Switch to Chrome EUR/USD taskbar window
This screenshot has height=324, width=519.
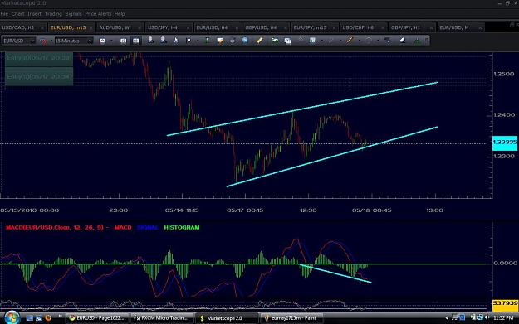pos(97,317)
